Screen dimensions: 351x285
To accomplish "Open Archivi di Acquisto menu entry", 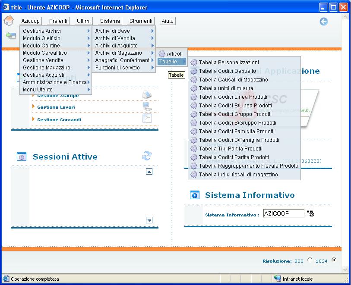I will pos(124,46).
